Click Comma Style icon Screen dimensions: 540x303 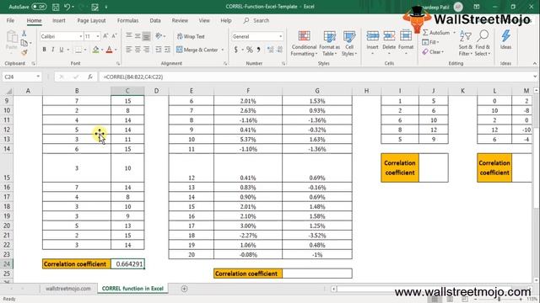pyautogui.click(x=259, y=50)
